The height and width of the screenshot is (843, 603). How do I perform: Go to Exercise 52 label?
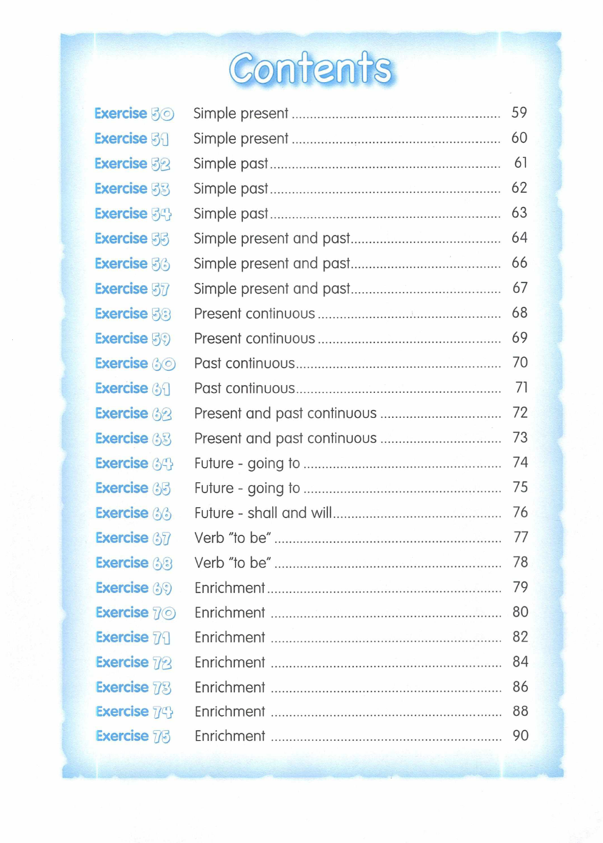pyautogui.click(x=133, y=164)
